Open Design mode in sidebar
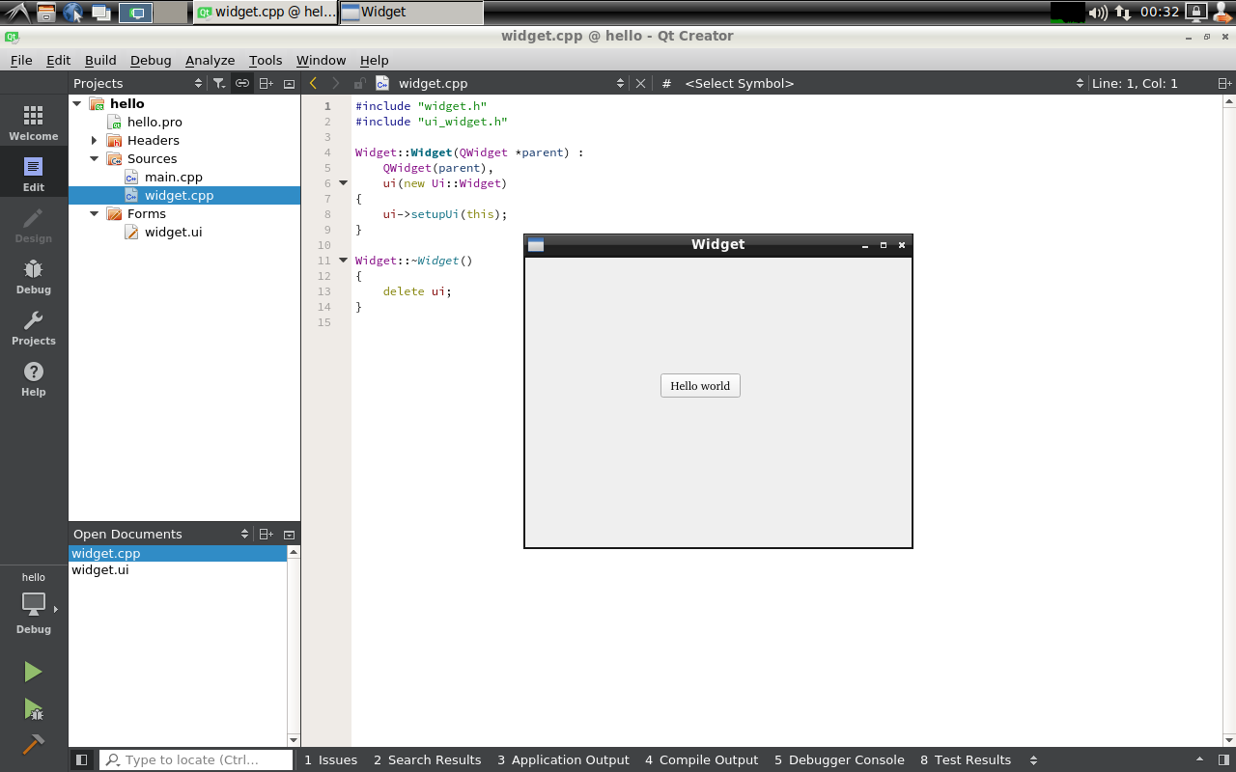1236x772 pixels. tap(34, 225)
